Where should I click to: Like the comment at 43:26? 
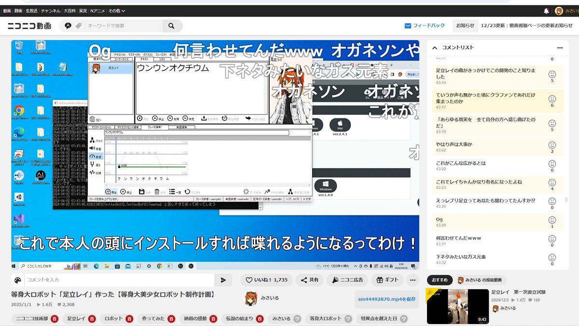pyautogui.click(x=552, y=201)
